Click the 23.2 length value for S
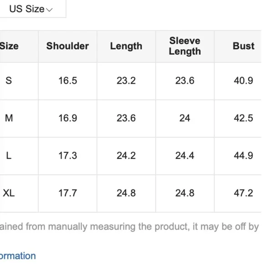The width and height of the screenshot is (264, 264). 126,81
